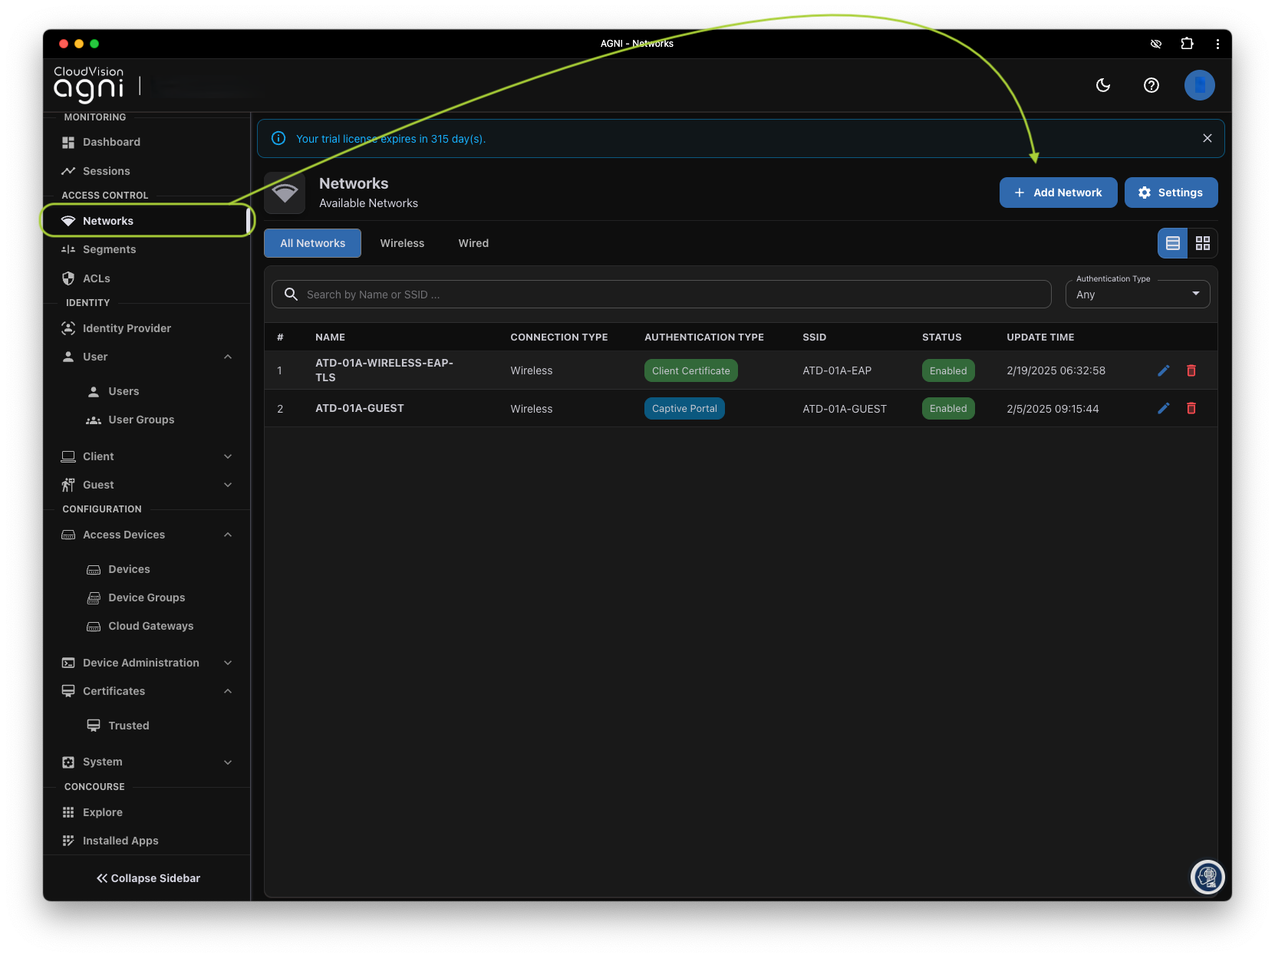1275x958 pixels.
Task: Dismiss the trial license banner
Action: pos(1207,138)
